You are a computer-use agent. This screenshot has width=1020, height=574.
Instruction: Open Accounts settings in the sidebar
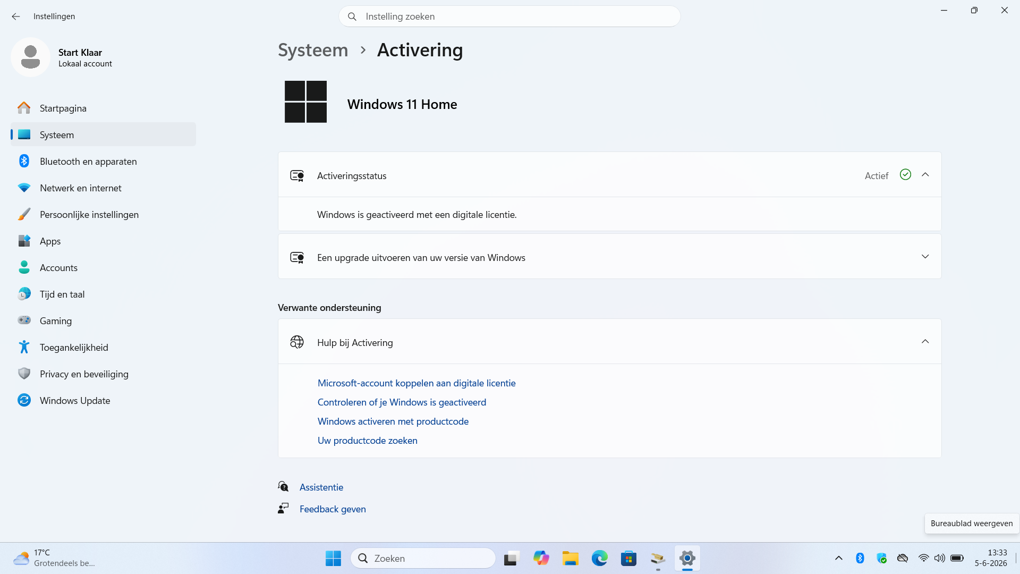104,267
